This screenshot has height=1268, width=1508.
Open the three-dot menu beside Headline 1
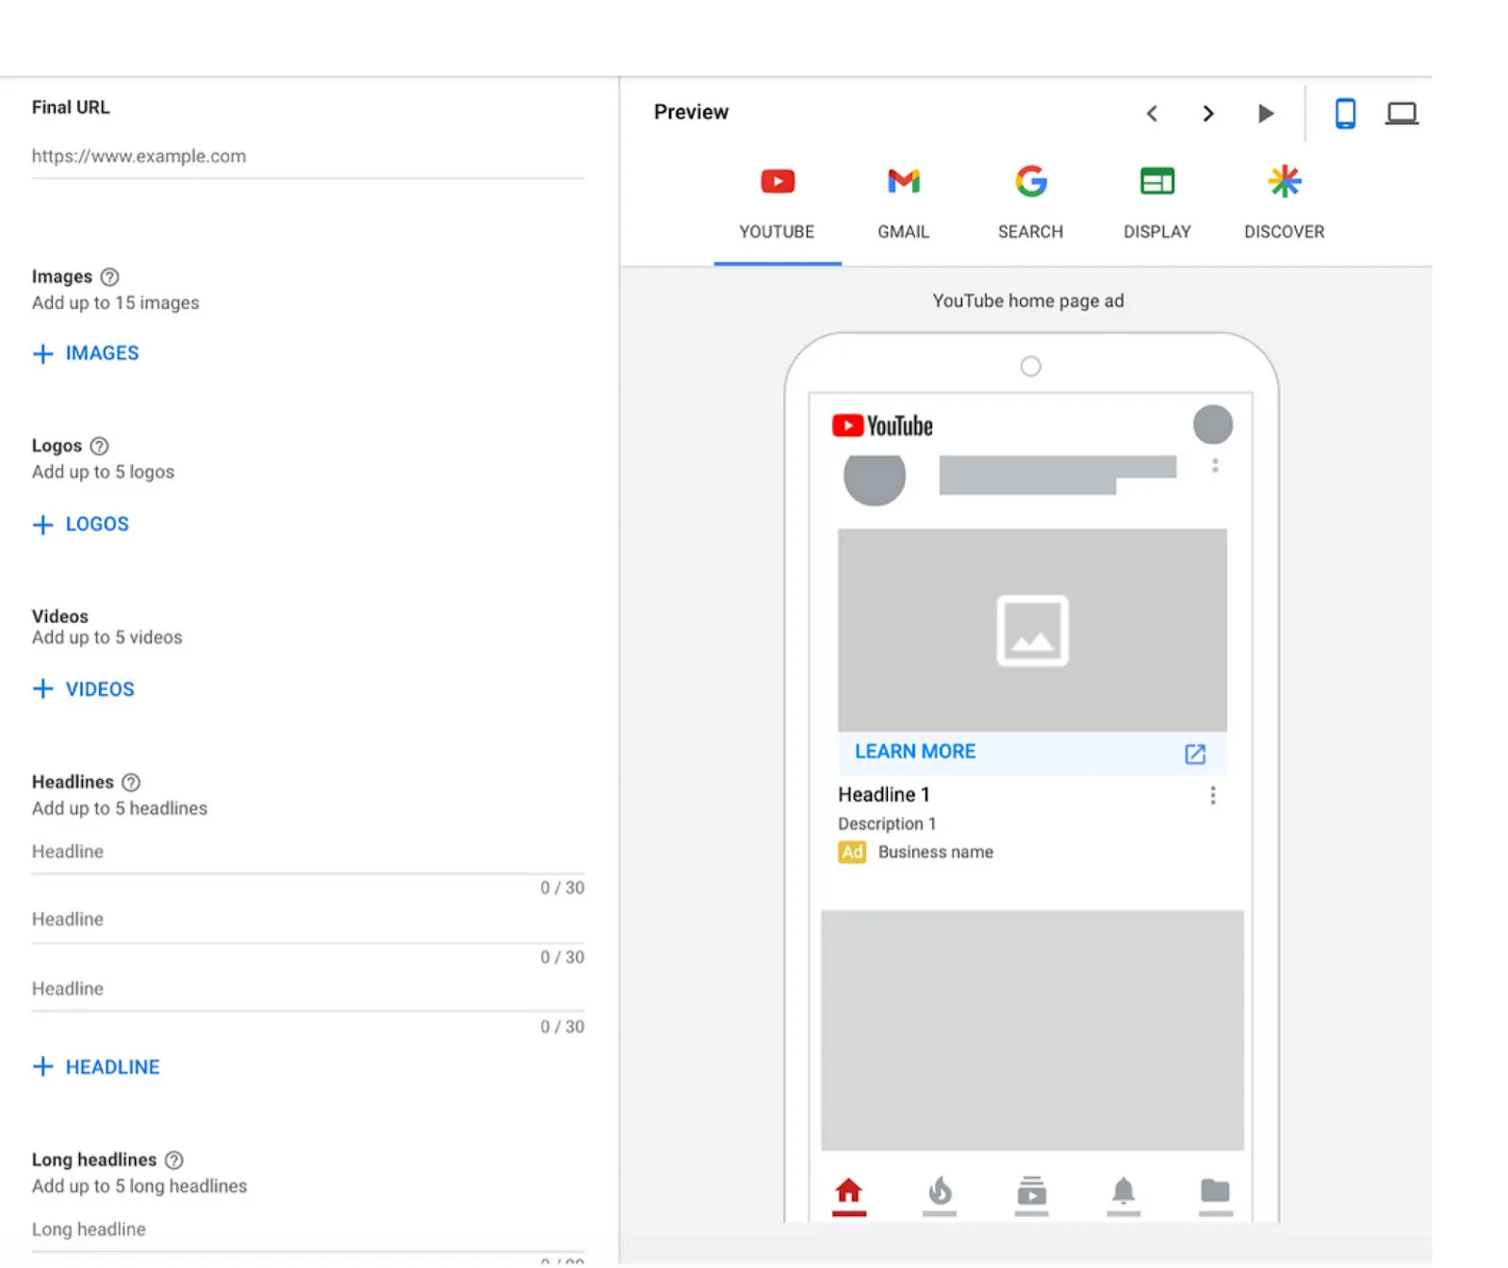[1212, 796]
